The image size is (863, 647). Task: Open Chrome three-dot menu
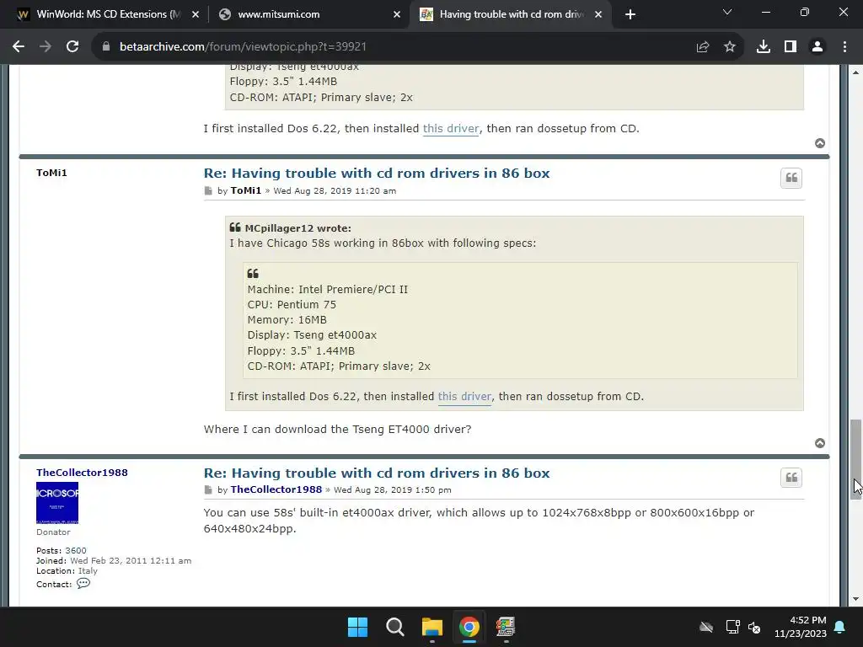pos(844,47)
